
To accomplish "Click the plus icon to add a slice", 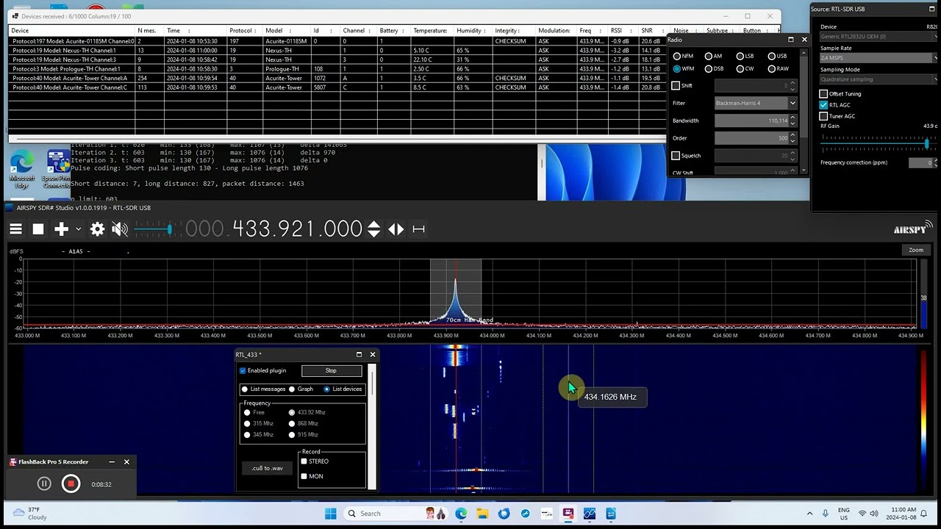I will click(x=61, y=229).
